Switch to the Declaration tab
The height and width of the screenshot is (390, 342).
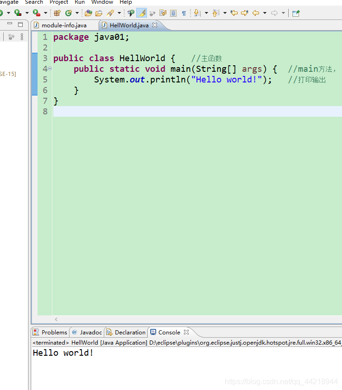(x=126, y=332)
